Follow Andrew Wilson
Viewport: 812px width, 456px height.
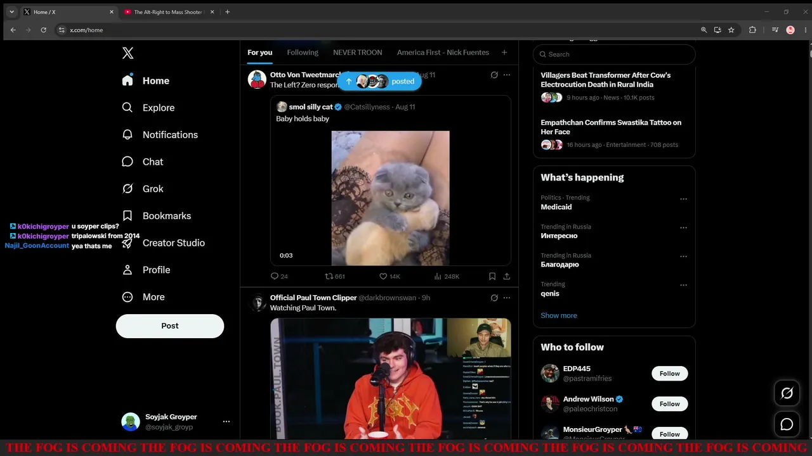(x=669, y=404)
